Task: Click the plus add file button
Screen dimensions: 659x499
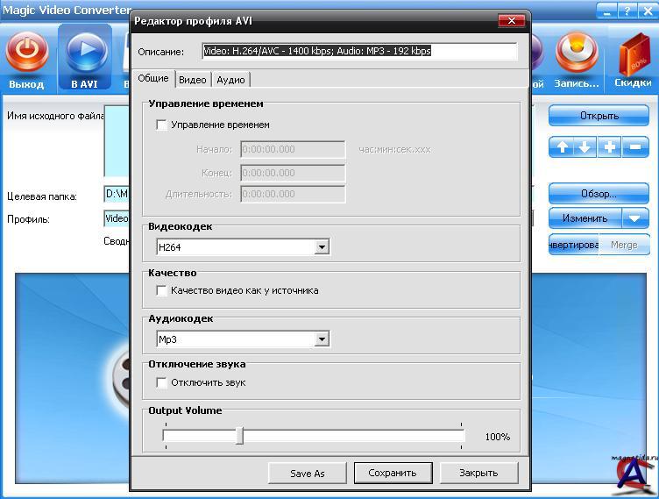Action: [609, 147]
